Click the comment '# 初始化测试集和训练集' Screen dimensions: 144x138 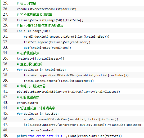pos(34,15)
